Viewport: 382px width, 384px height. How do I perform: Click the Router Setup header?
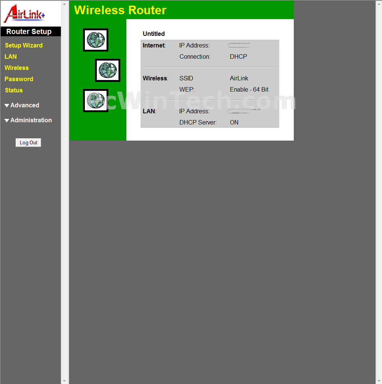(x=29, y=32)
